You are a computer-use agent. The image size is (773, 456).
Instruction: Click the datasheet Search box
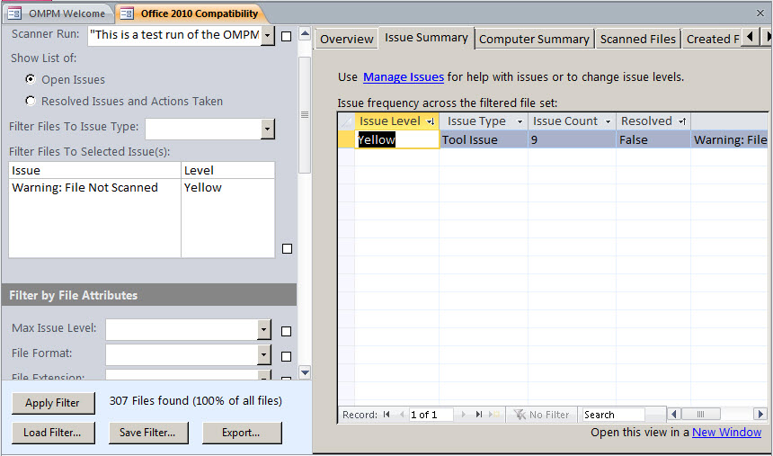(x=613, y=415)
